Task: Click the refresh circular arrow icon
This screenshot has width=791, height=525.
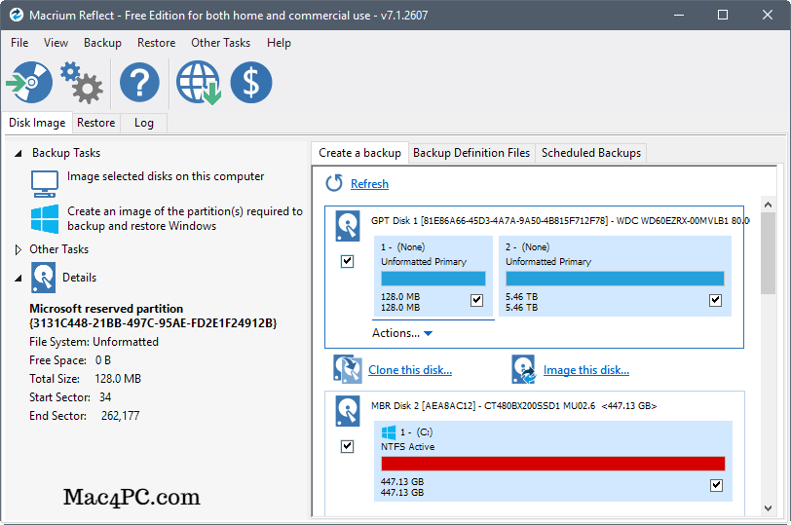Action: 334,183
